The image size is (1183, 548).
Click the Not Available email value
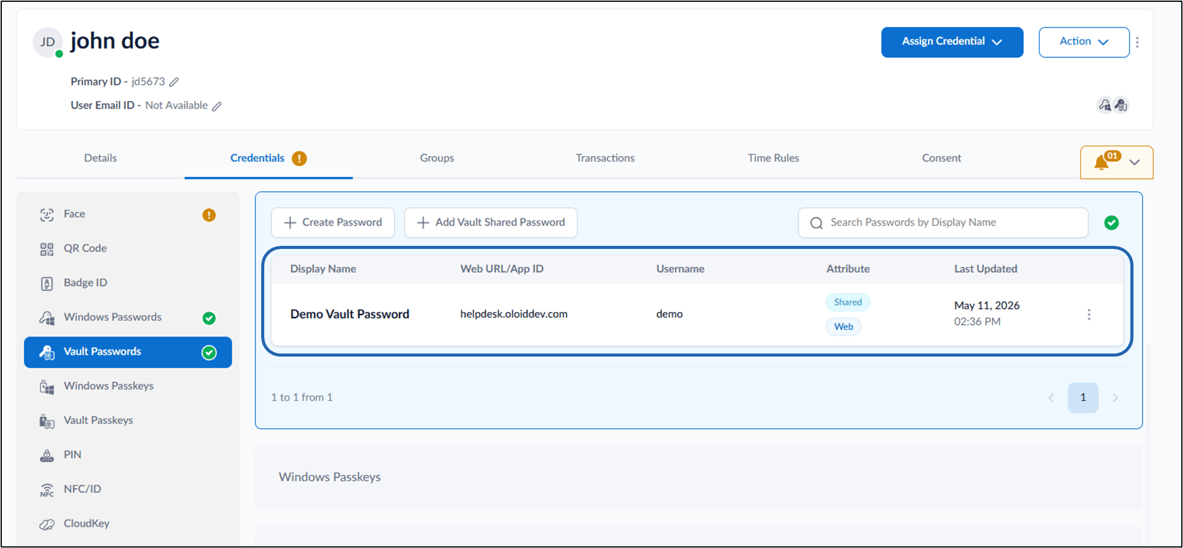tap(176, 105)
